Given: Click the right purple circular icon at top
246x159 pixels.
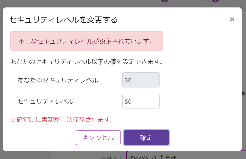Looking at the screenshot, I should click(x=215, y=1).
